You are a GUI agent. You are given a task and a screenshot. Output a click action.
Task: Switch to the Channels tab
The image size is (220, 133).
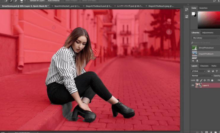(204, 66)
